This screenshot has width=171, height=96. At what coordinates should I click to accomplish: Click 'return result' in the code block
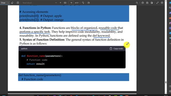coord(36,64)
